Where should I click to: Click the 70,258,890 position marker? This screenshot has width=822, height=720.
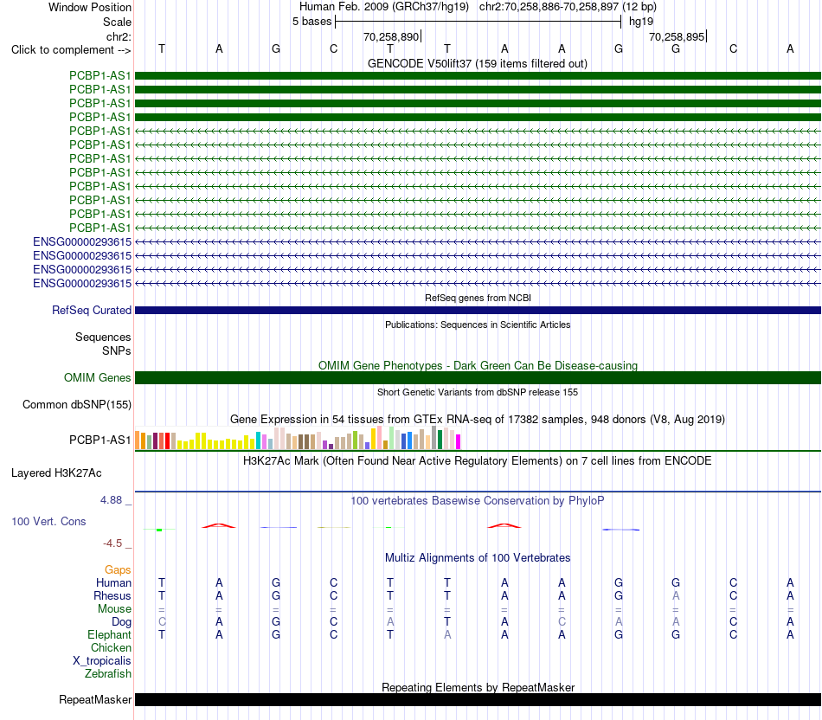tap(391, 36)
